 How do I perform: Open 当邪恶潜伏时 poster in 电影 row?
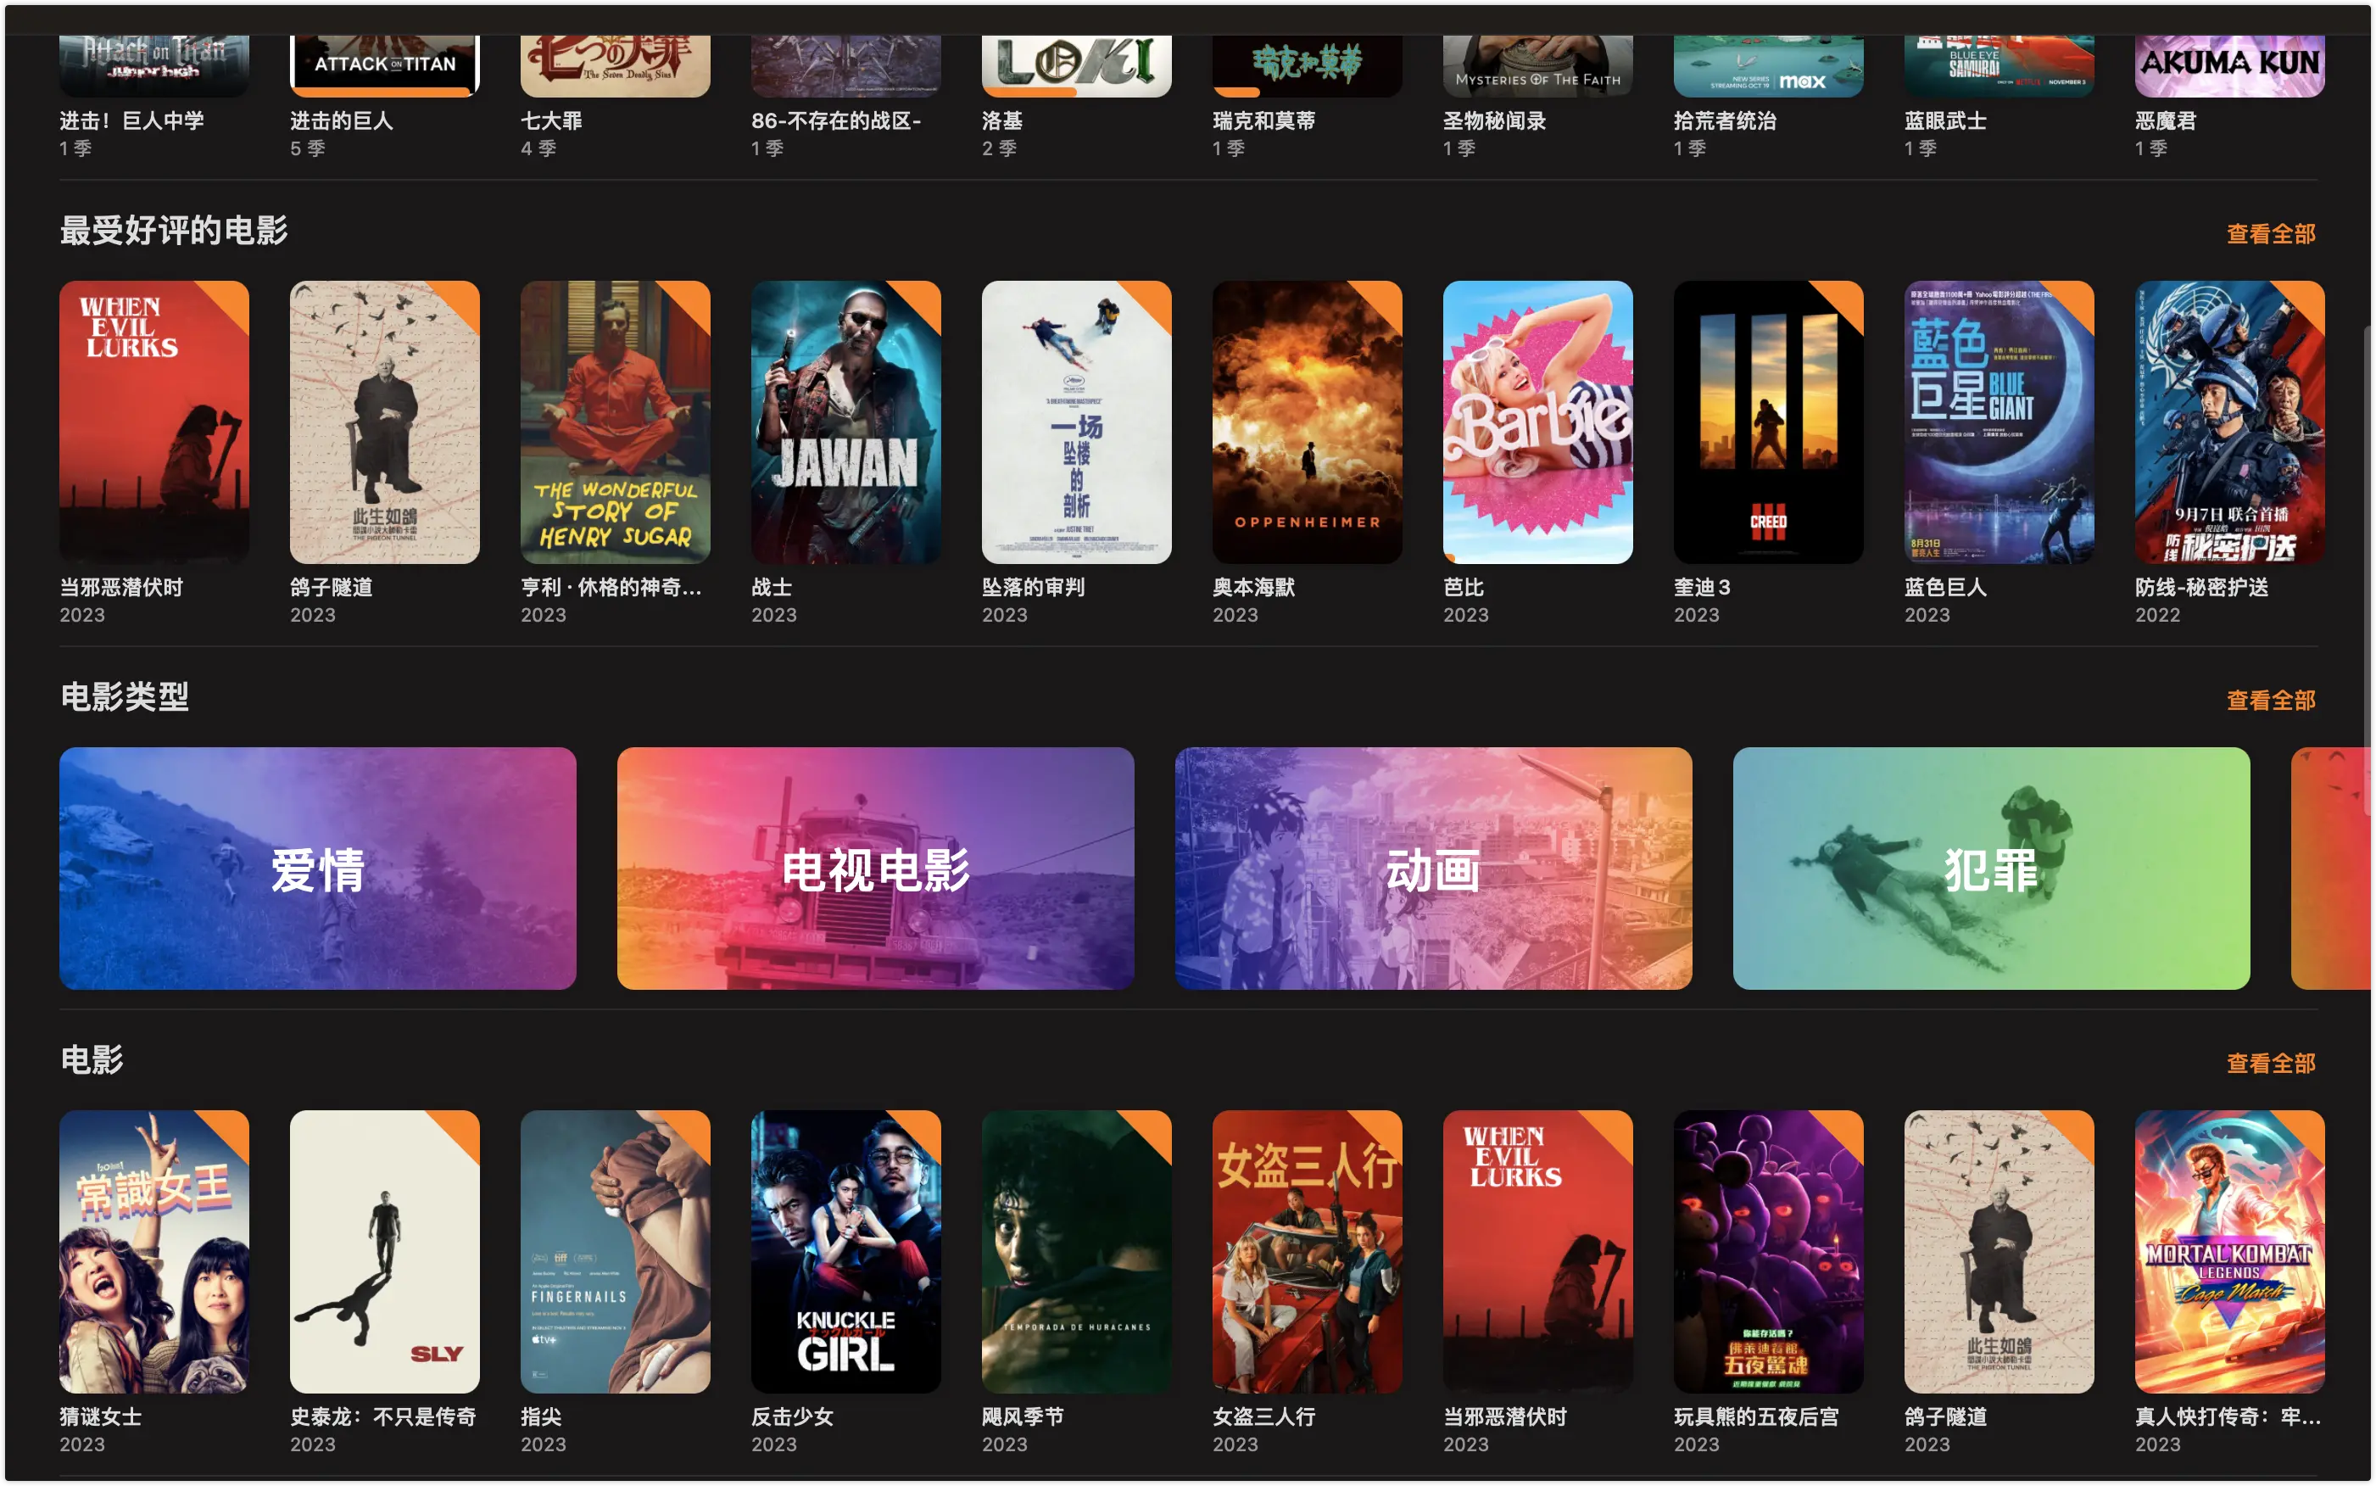[1538, 1252]
